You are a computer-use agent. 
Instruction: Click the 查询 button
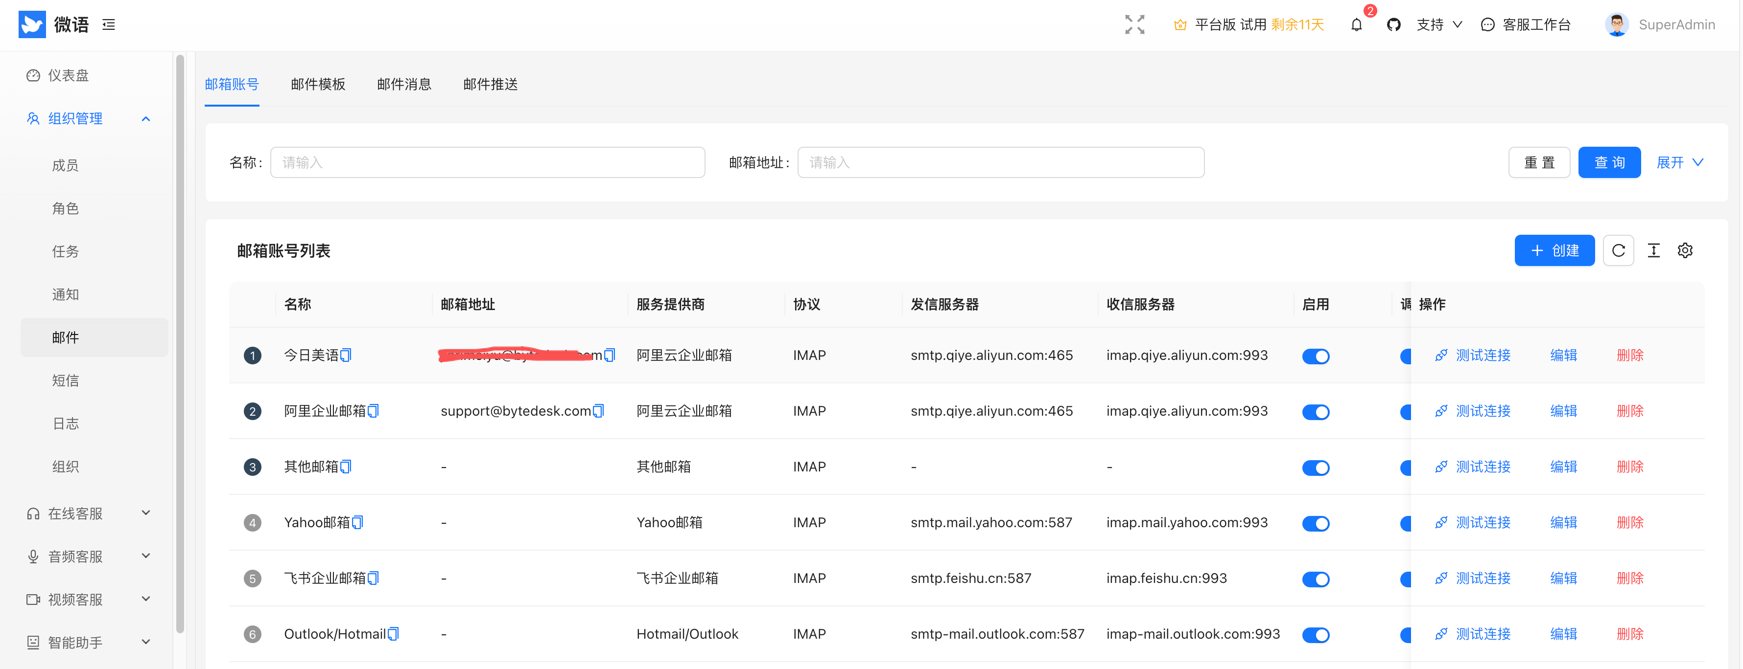(x=1609, y=163)
